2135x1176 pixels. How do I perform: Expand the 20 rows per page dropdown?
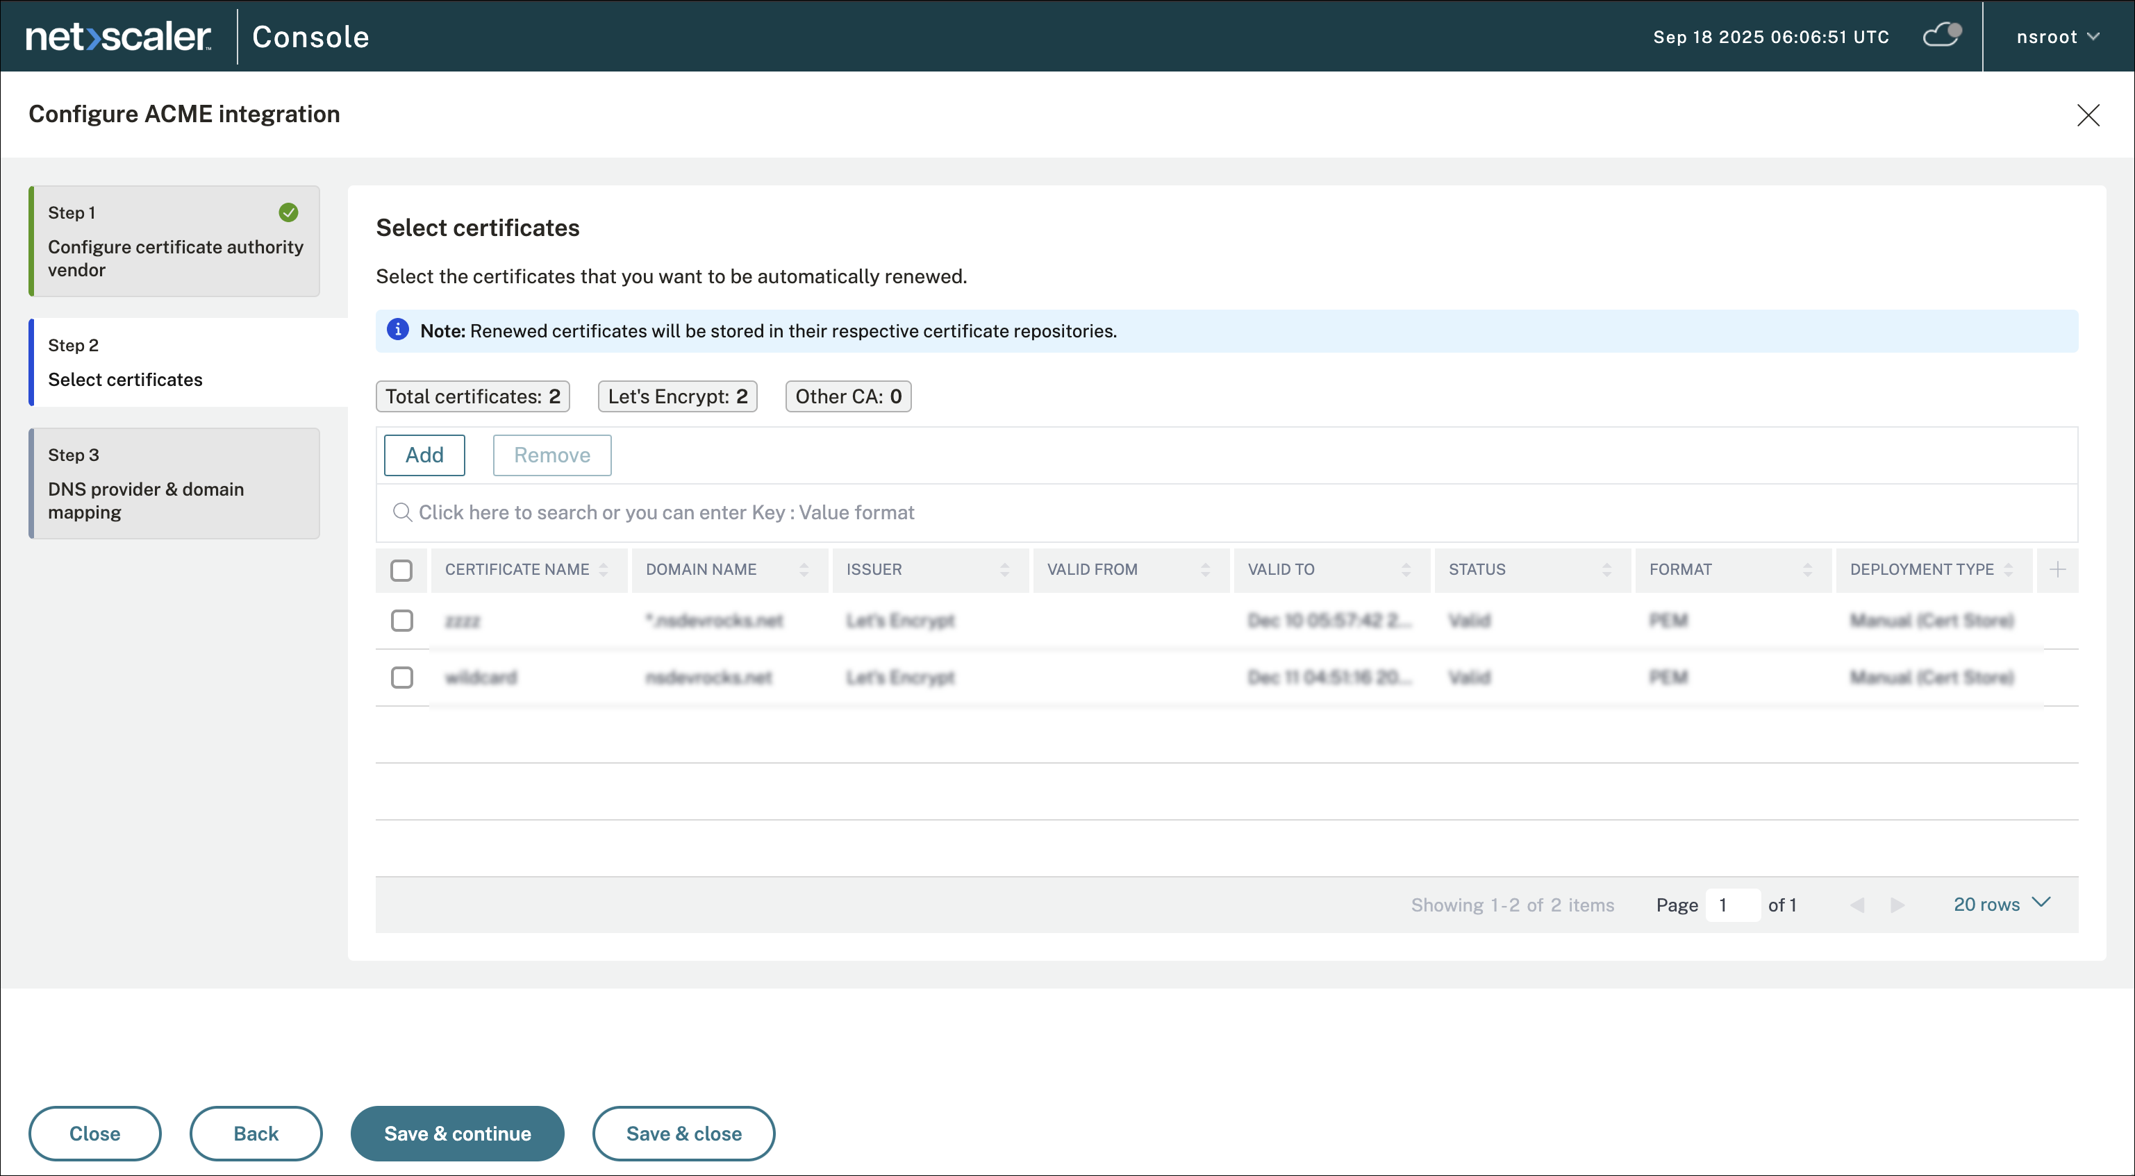(2001, 905)
